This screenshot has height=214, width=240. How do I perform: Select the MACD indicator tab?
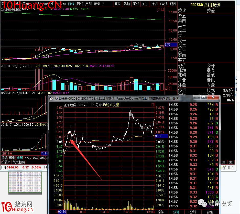(x=28, y=158)
